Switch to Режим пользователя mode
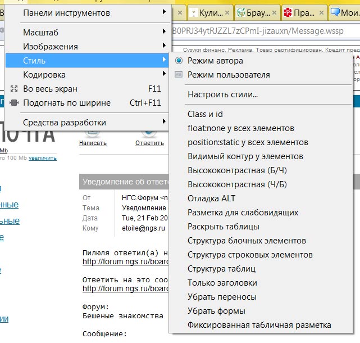Screen dimensions: 360x343 pyautogui.click(x=229, y=75)
